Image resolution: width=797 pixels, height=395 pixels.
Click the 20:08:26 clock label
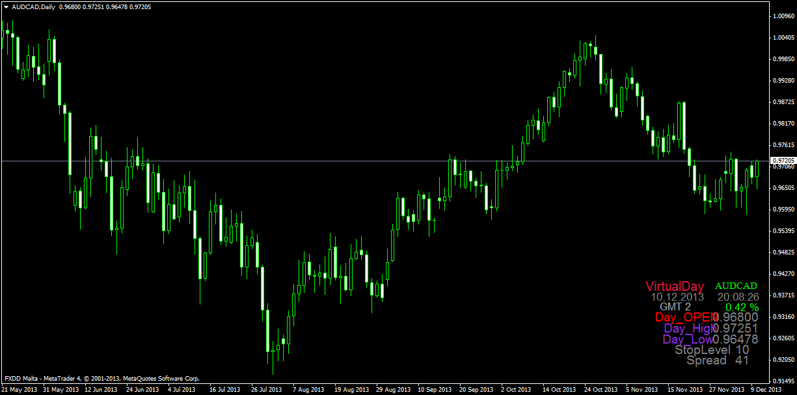(x=738, y=296)
